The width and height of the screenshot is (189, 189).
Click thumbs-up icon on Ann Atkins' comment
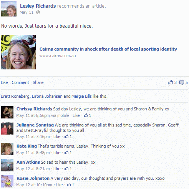66,169
